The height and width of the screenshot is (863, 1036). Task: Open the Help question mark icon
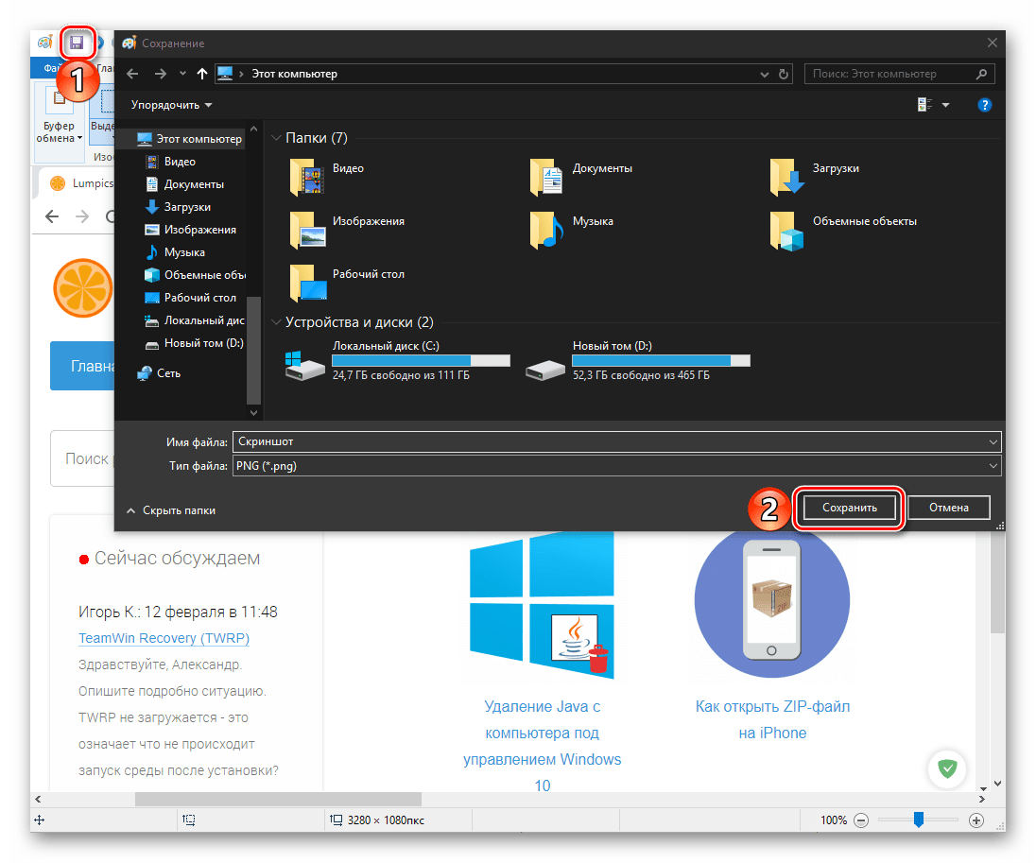coord(985,105)
